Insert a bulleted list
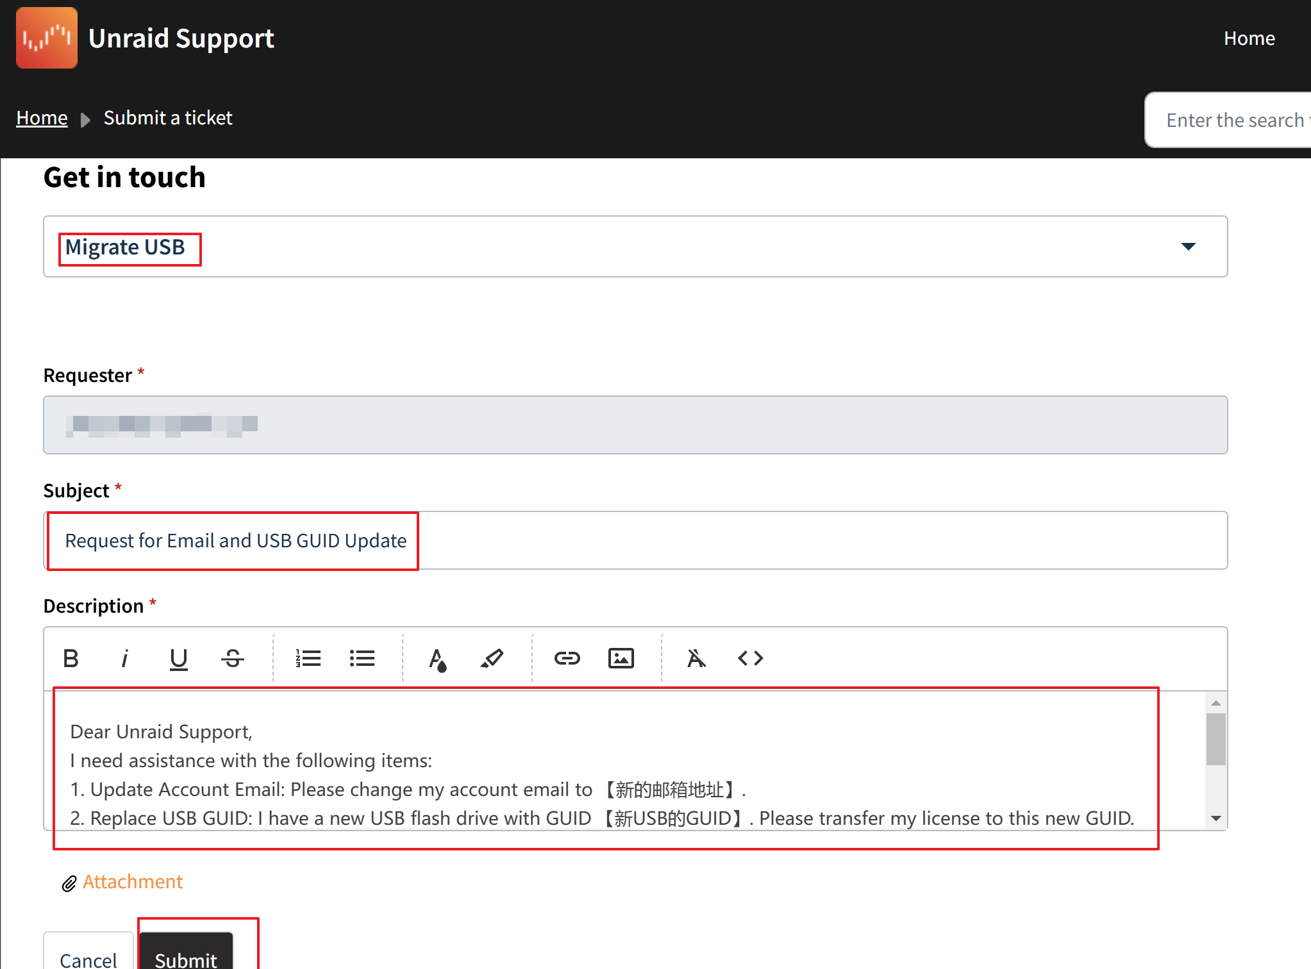 click(x=362, y=658)
